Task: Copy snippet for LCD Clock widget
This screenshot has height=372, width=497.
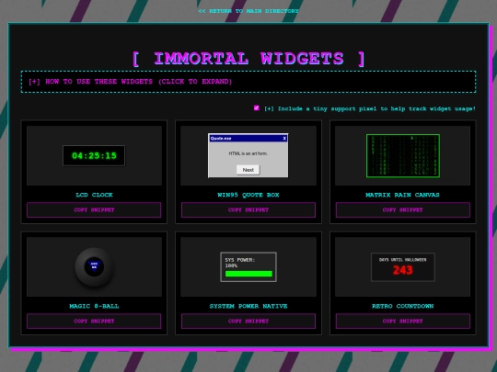Action: coord(94,209)
